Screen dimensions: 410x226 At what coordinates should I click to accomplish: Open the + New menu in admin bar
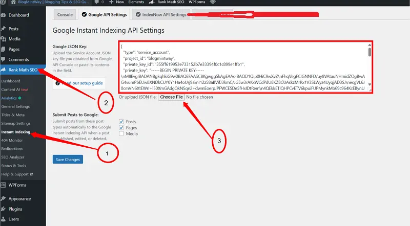116,3
